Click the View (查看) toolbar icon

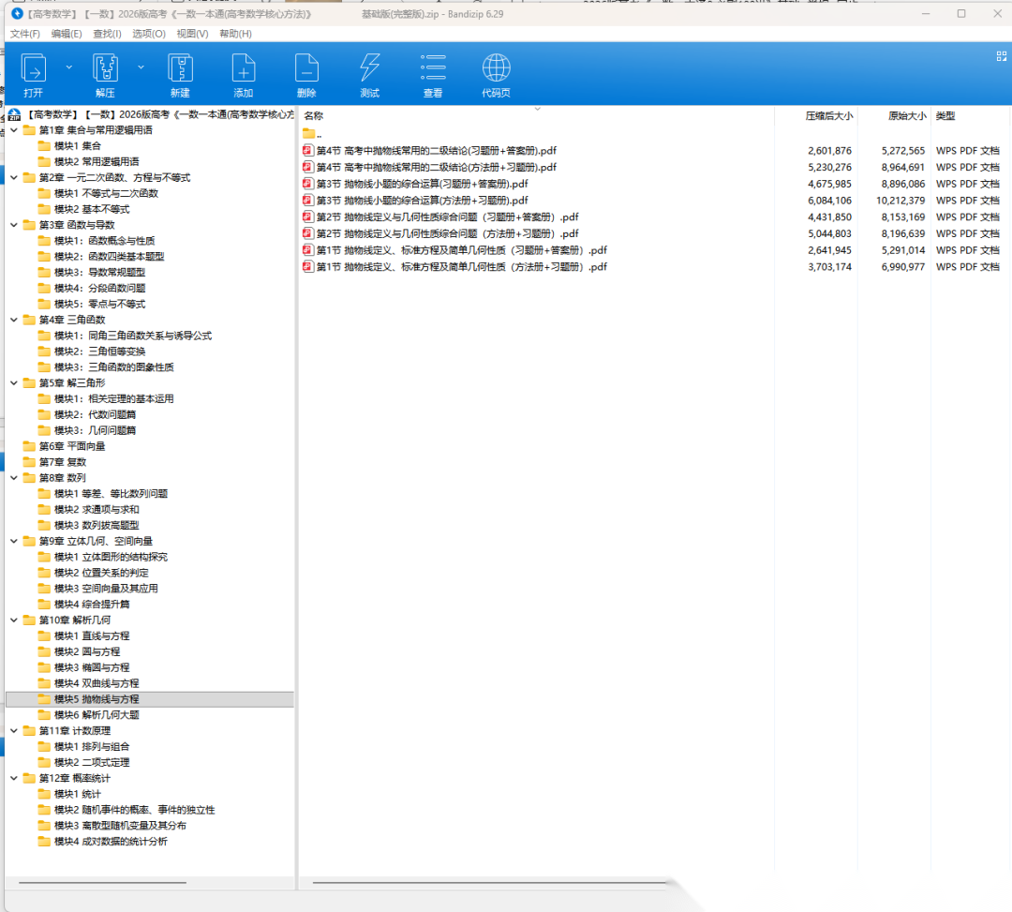click(x=433, y=68)
